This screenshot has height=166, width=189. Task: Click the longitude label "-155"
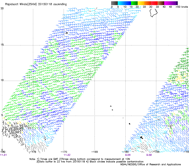tap(156, 152)
